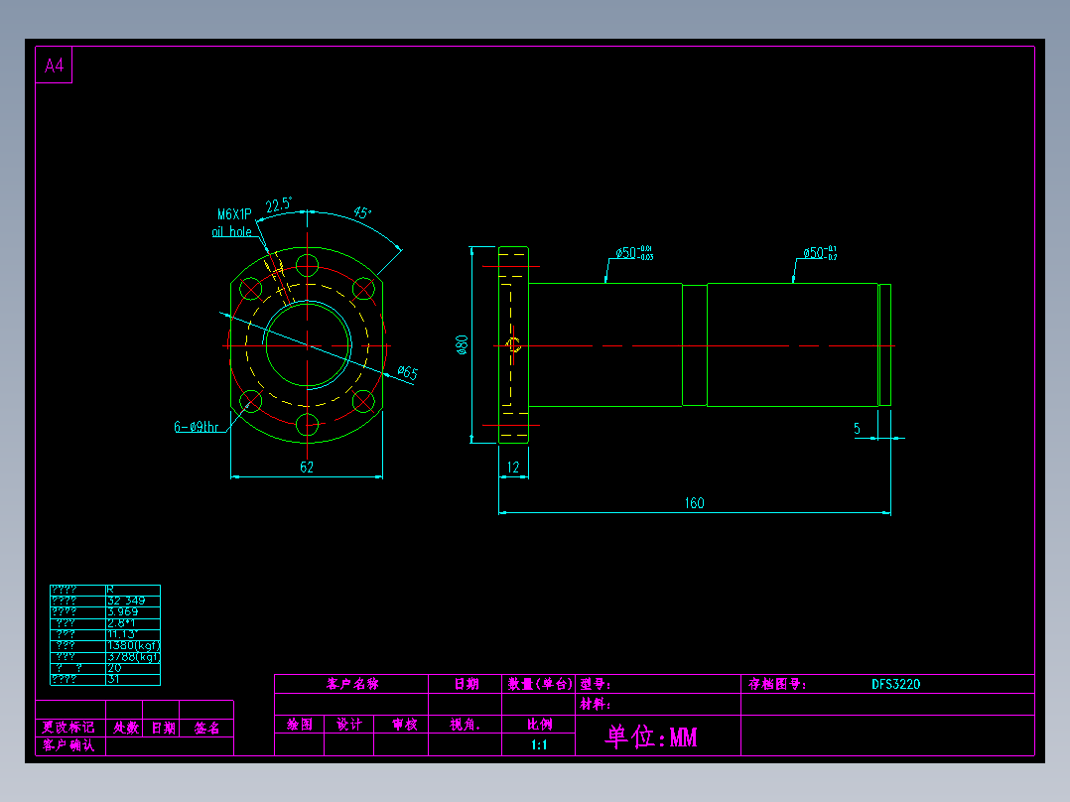Screen dimensions: 1070x802
Task: Click the 单位:MM unit text
Action: (651, 736)
